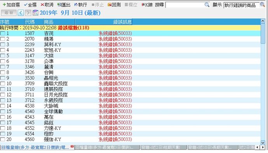Open the 顯示 display filter dropdown
Screen dimensions: 268x153
(241, 5)
